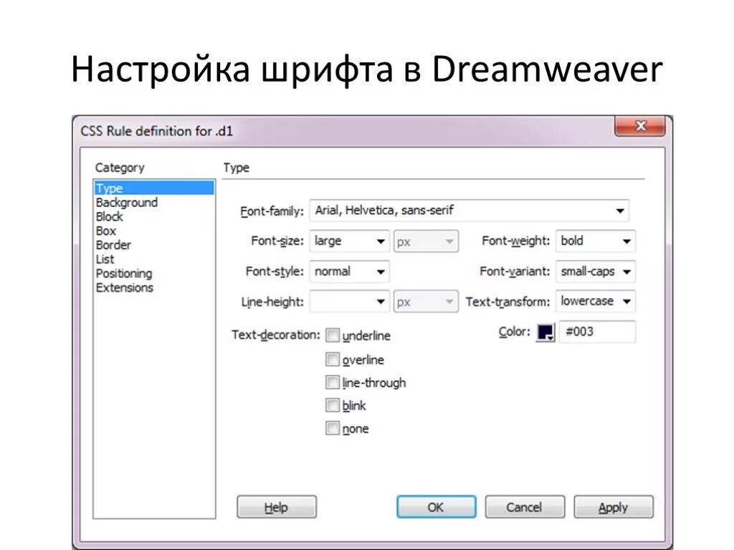Click the Cancel button
The height and width of the screenshot is (550, 734).
click(x=525, y=507)
